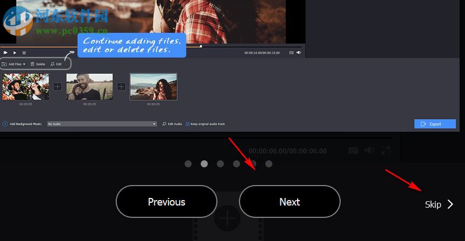Select the third tutorial page dot
The image size is (465, 241).
click(x=220, y=164)
